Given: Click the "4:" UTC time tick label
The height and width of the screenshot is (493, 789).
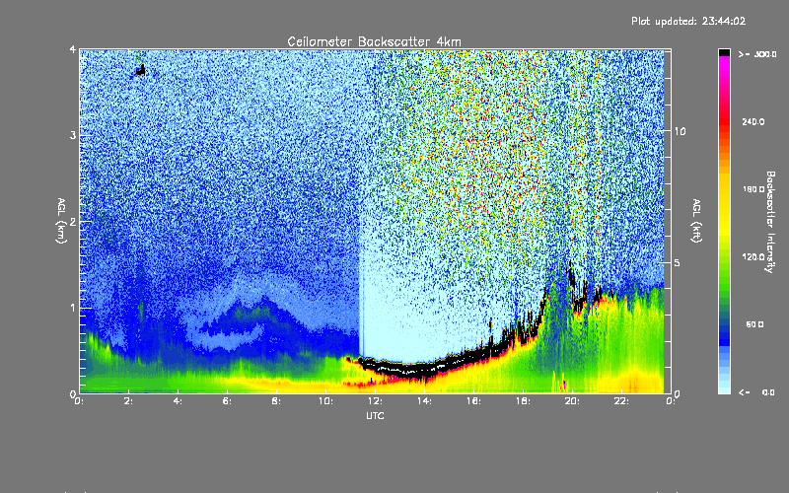Looking at the screenshot, I should pyautogui.click(x=179, y=401).
